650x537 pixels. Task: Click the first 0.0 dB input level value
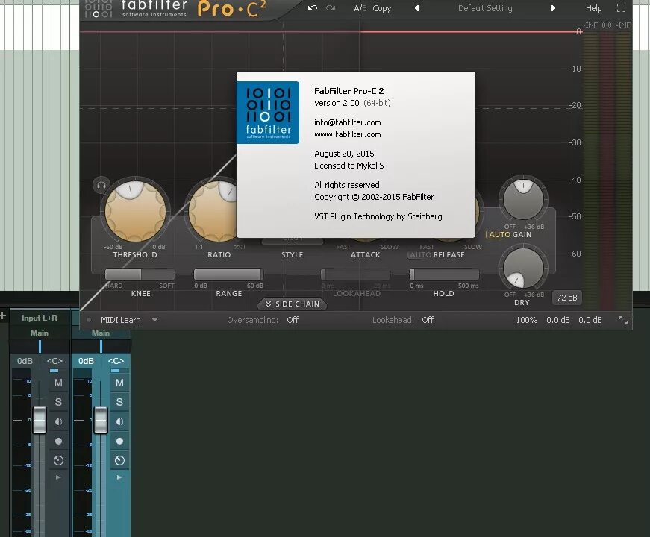[558, 320]
